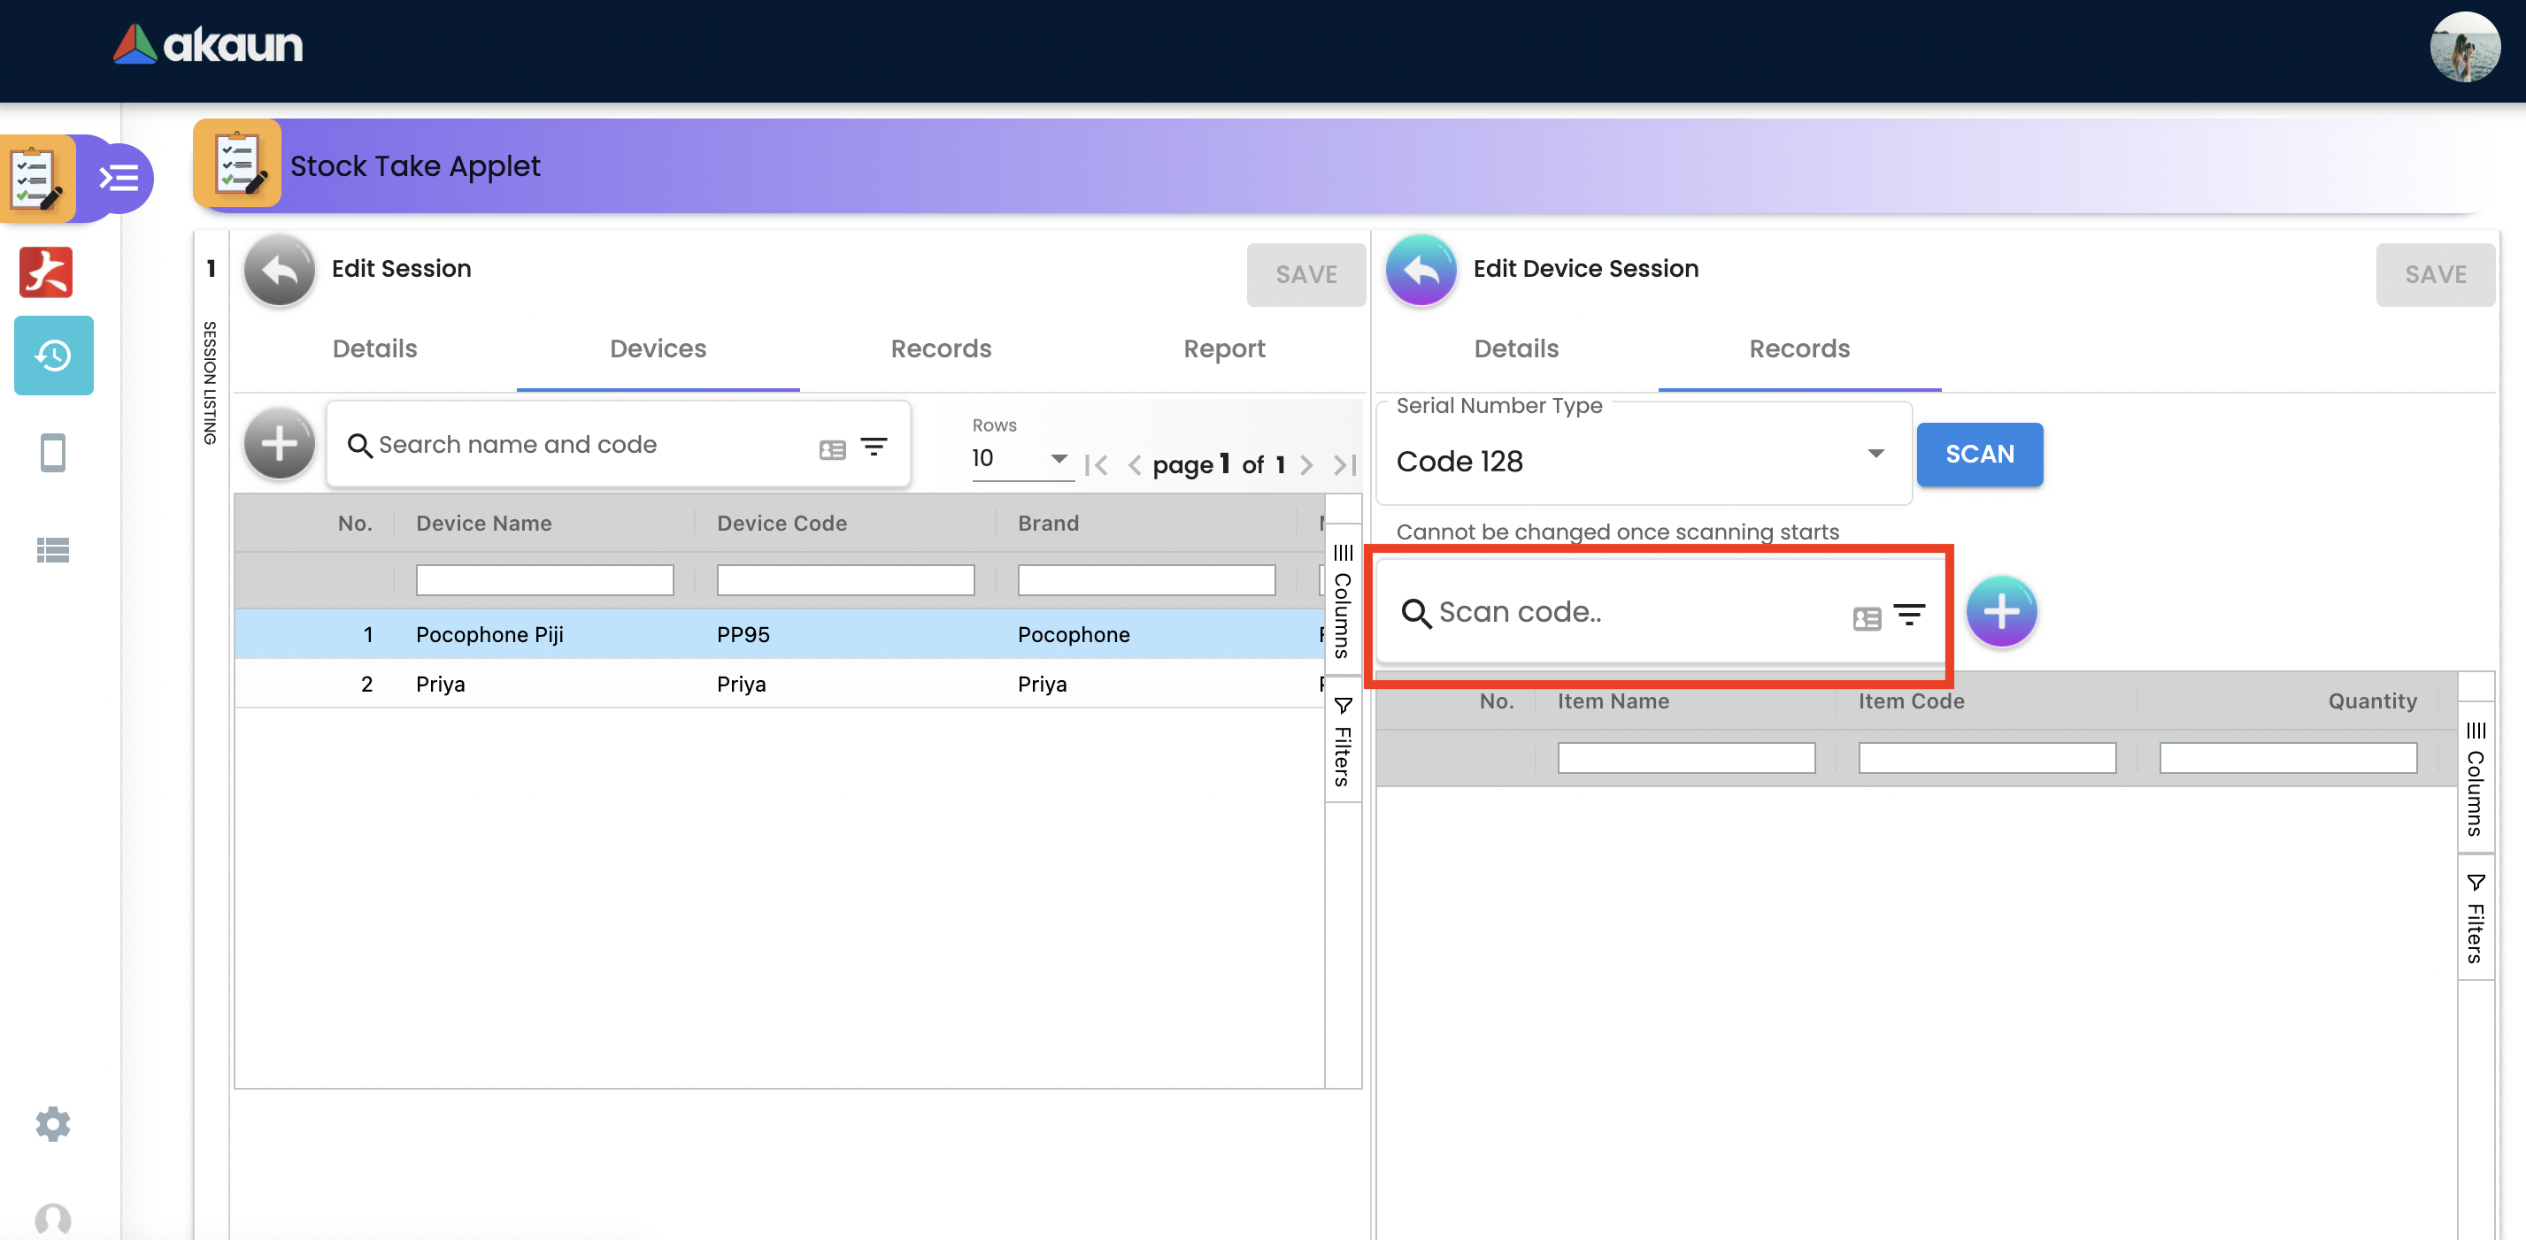Open the red PDF applet icon
The height and width of the screenshot is (1240, 2526).
point(46,272)
